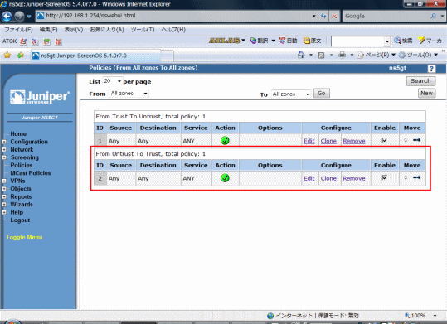Viewport: 447px width, 324px height.
Task: Click the search magnifier in Google box
Action: coord(433,16)
